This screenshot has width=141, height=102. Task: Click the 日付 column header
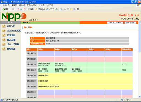point(32,49)
